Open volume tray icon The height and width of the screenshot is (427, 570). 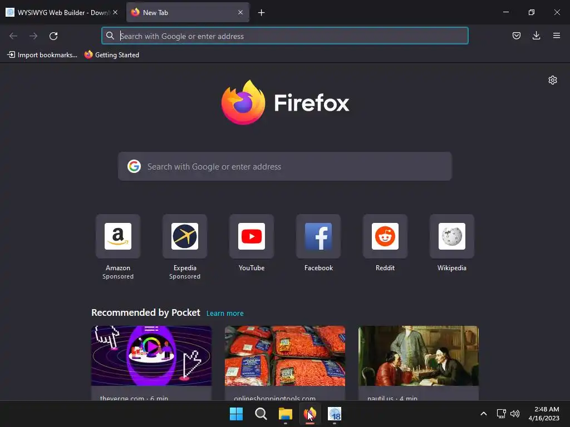click(515, 414)
